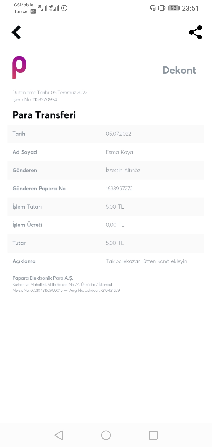Open the share icon
Screen dimensions: 212x447
[196, 32]
